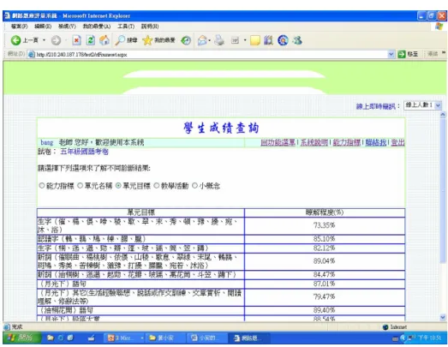Click the page scrollbar down arrow

point(443,317)
